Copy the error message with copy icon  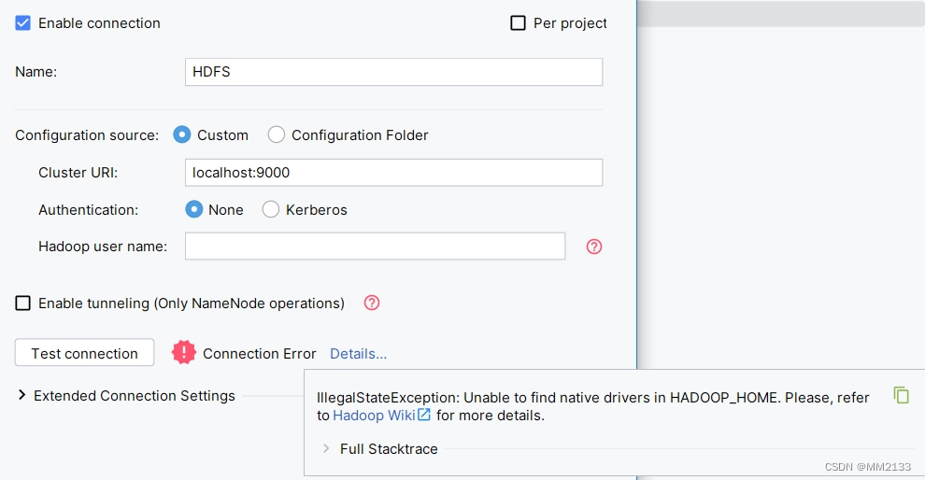902,395
